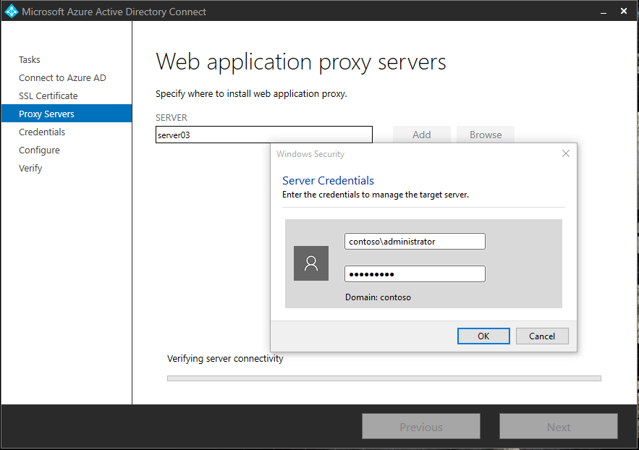Go to the Verify step

pos(30,168)
